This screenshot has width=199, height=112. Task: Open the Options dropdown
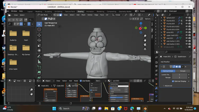tap(149, 19)
